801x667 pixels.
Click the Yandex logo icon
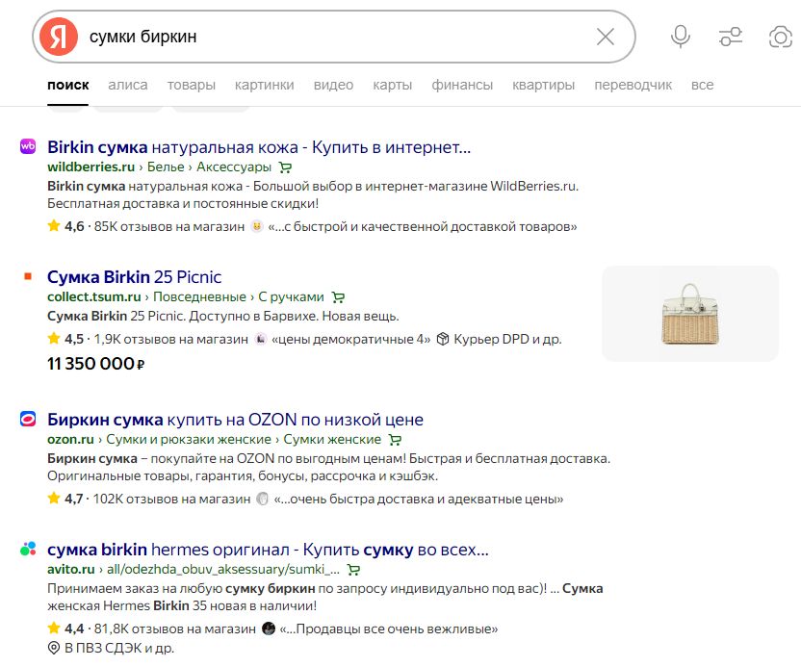[x=57, y=36]
